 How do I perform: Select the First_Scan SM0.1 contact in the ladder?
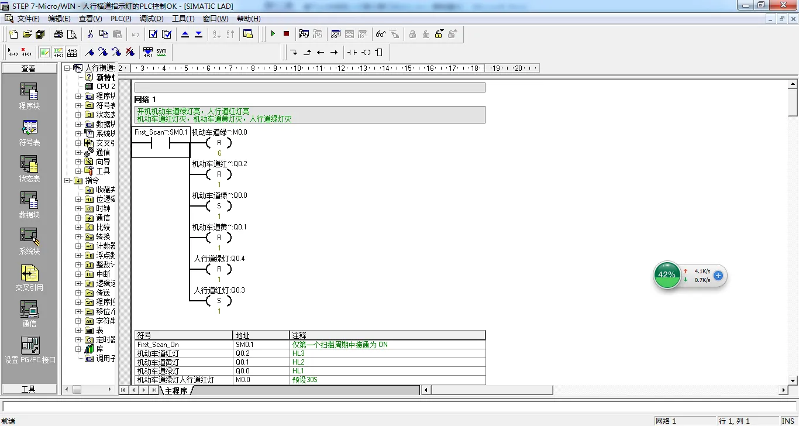pos(161,142)
